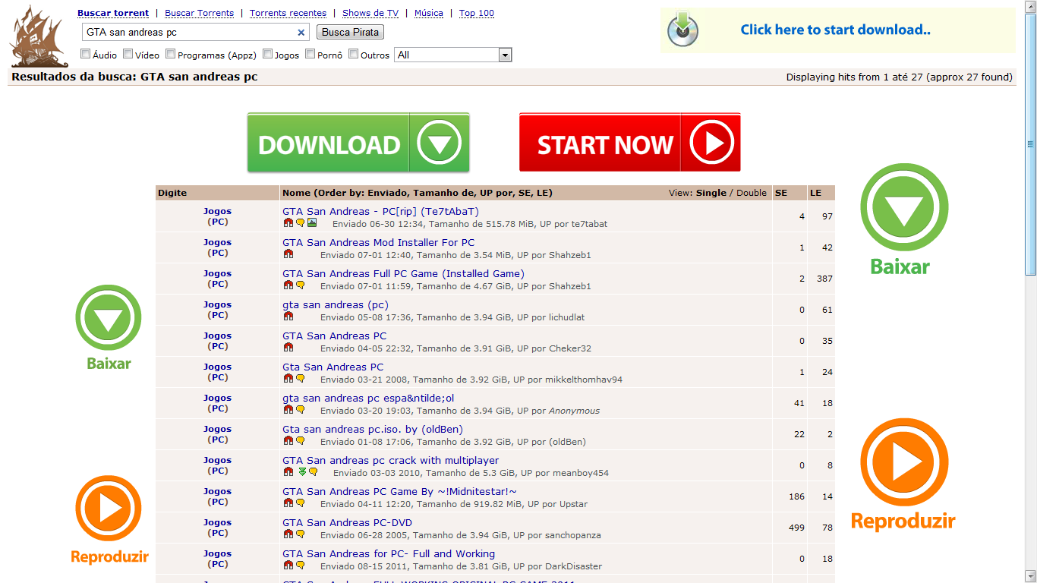Click seeders value 499 in the PC-DVD row
Image resolution: width=1037 pixels, height=583 pixels.
point(796,528)
